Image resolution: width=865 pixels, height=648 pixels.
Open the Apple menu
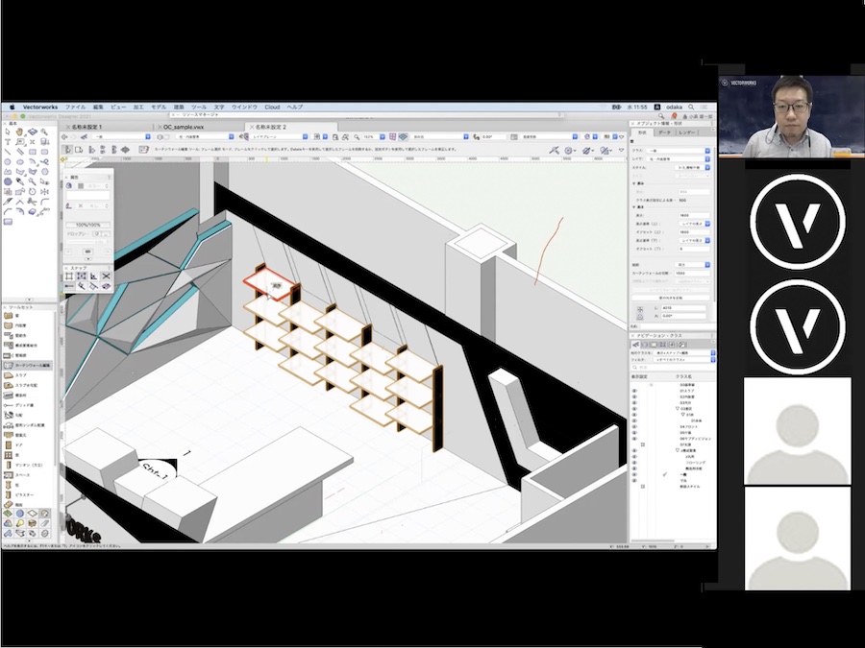tap(12, 107)
